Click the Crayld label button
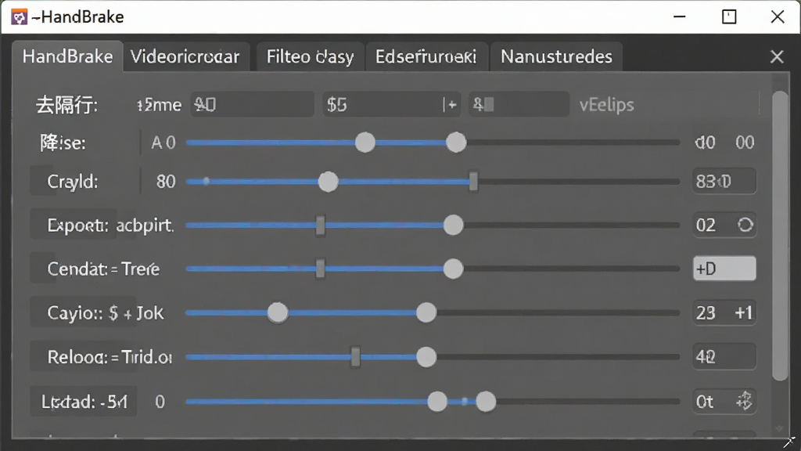Screen dimensions: 801x451 pos(73,182)
